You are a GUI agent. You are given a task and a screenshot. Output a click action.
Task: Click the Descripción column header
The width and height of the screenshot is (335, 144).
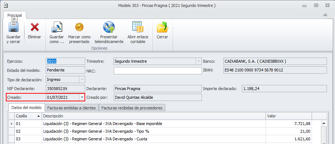pos(154,116)
